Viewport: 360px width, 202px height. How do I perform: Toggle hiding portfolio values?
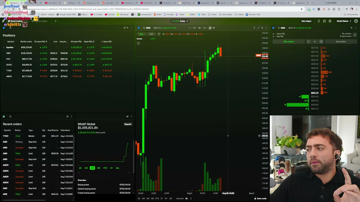click(x=127, y=116)
